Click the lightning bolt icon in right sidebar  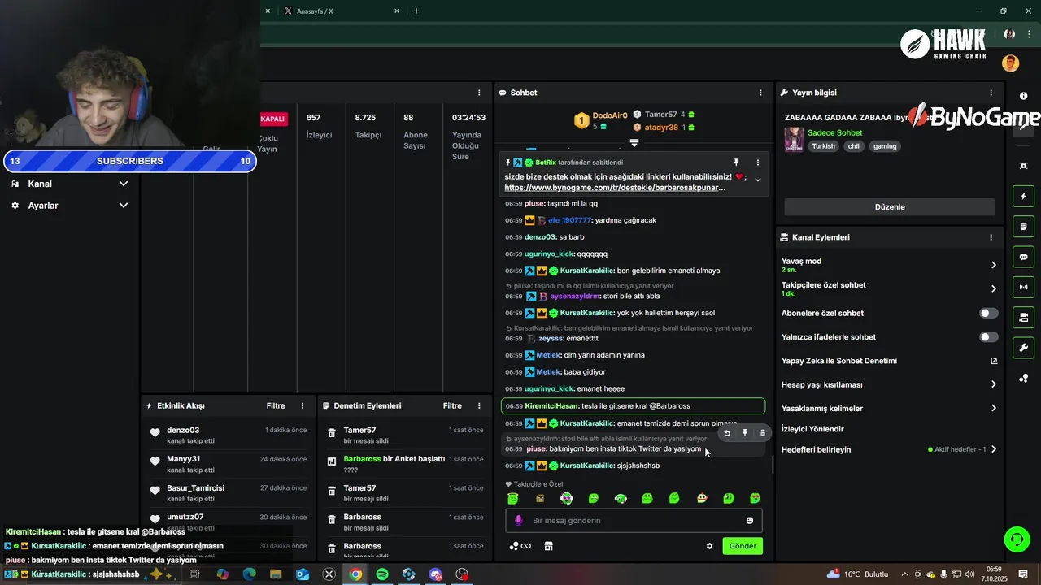click(x=1023, y=196)
